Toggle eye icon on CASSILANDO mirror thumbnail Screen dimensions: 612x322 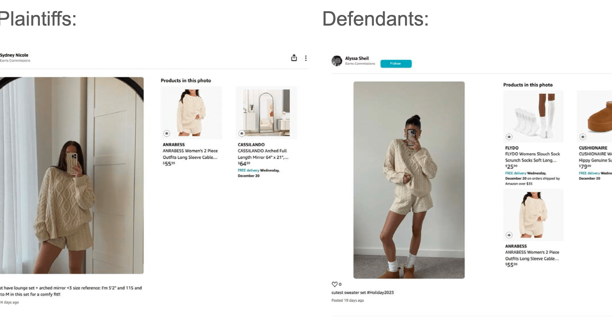(x=242, y=133)
